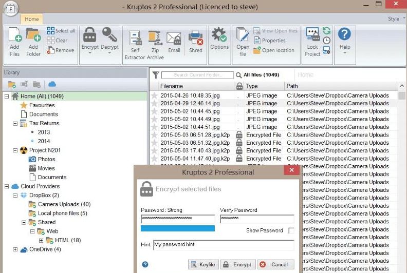Tick the Show Password checkbox
Viewport: 407px width, 273px height.
(291, 230)
